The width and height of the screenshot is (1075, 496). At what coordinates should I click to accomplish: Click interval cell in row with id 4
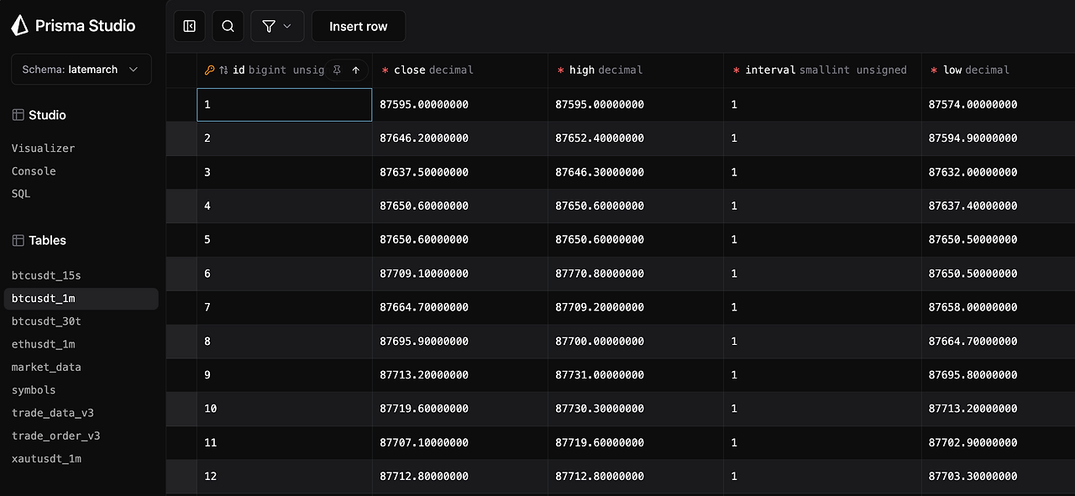(822, 206)
